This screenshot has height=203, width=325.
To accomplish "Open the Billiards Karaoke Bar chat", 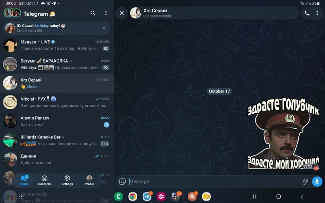I will coord(57,140).
